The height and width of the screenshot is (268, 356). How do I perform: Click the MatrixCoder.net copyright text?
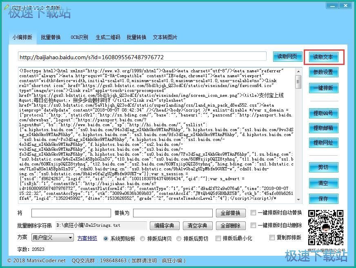click(36, 261)
